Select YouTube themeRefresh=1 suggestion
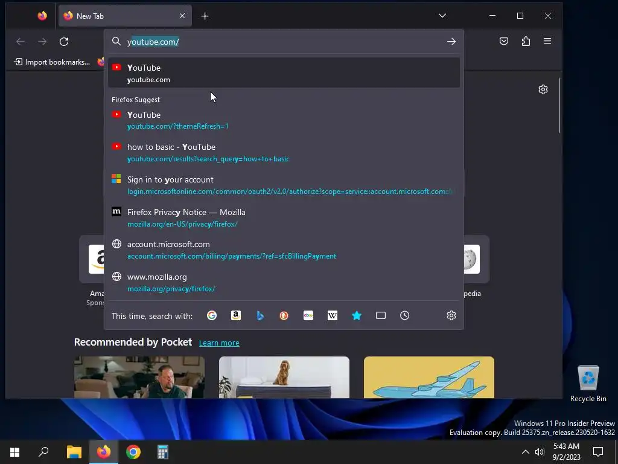 tap(284, 120)
